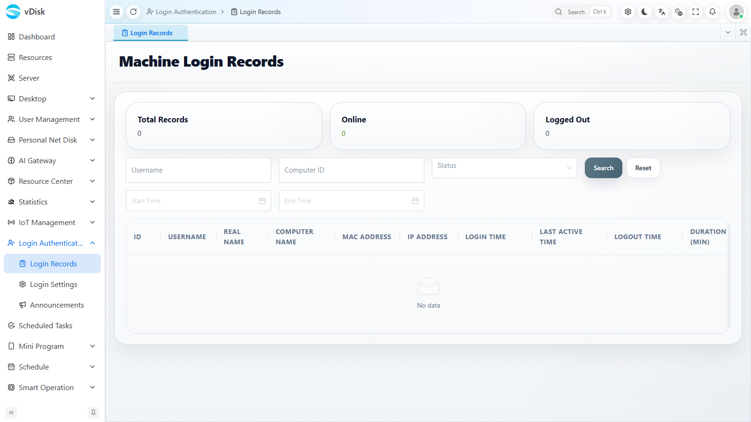Click the Start Time calendar icon

262,201
